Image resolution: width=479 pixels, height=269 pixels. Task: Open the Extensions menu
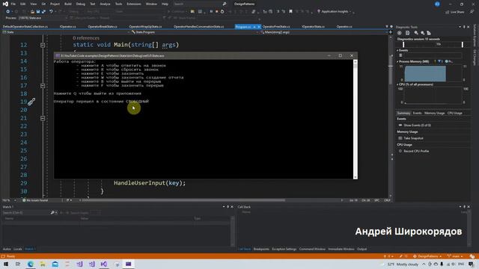point(134,4)
